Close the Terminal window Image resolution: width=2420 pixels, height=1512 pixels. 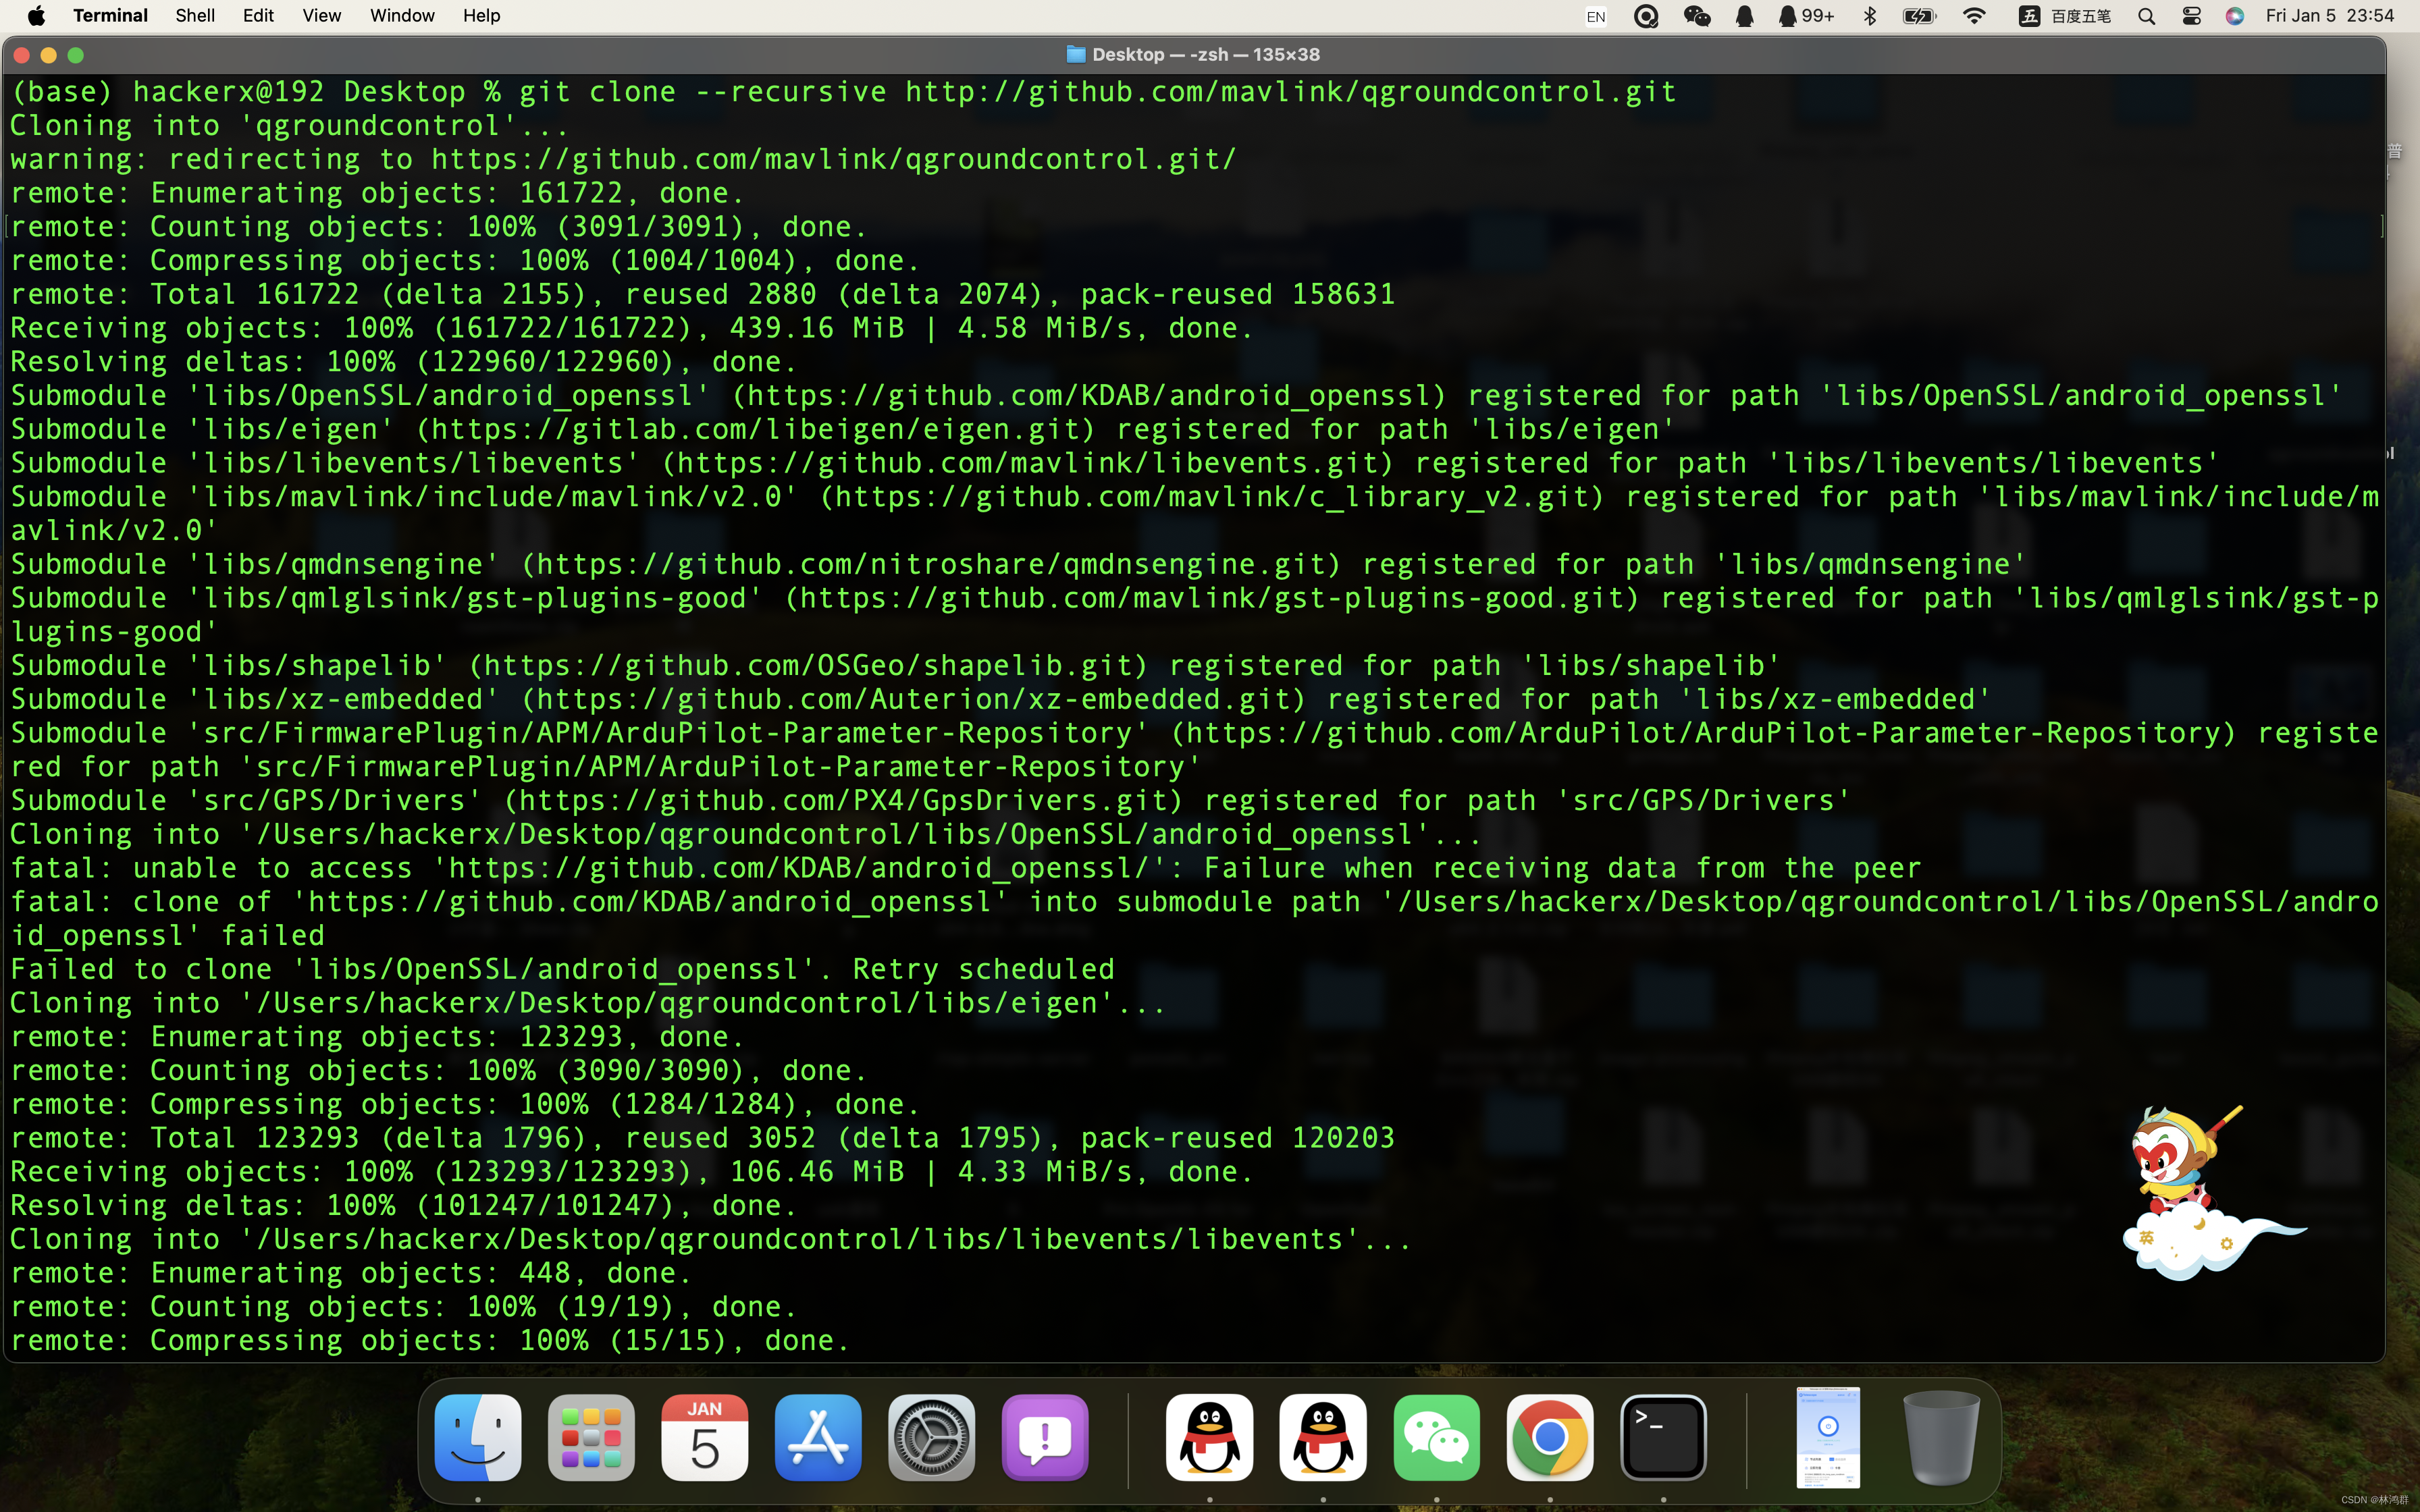pos(22,55)
